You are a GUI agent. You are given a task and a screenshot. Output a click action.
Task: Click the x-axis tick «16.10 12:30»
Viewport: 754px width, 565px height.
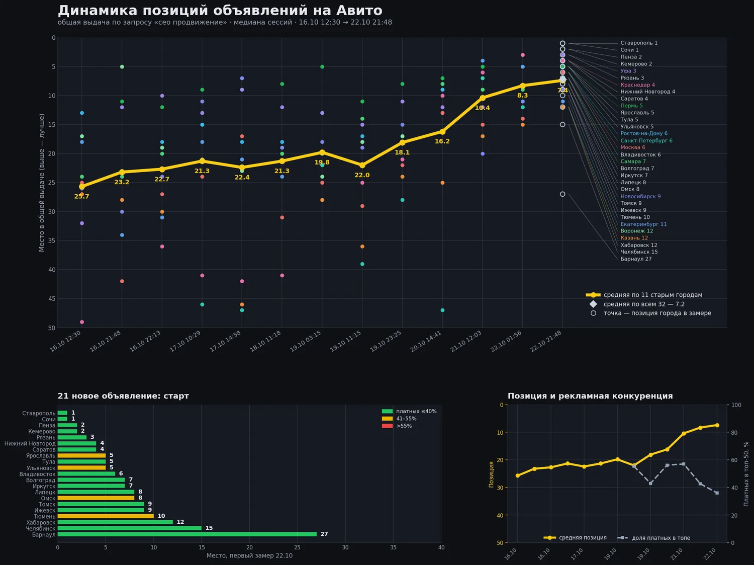click(x=66, y=341)
